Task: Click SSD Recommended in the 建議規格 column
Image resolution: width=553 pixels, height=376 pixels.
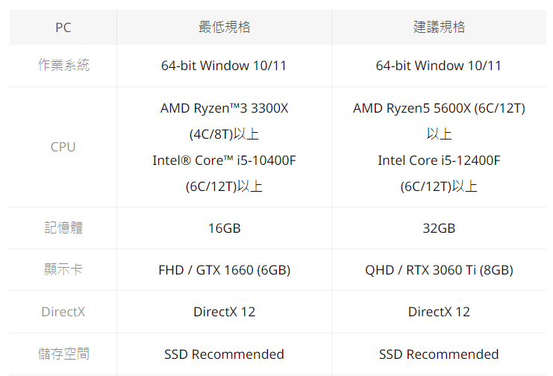Action: point(439,354)
